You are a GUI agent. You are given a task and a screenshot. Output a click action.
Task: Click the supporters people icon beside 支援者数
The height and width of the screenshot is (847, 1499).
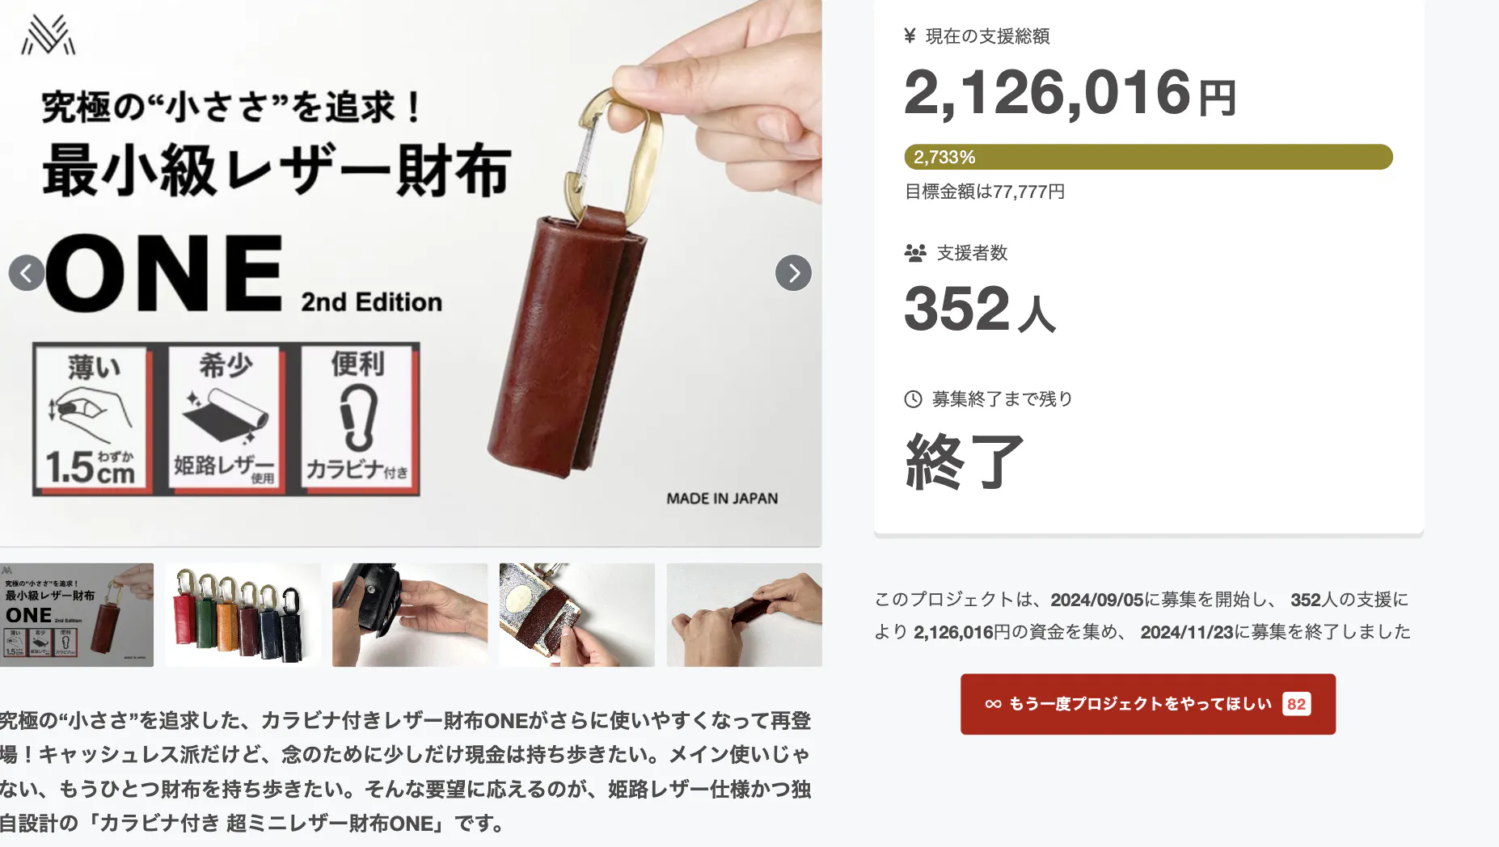click(x=915, y=253)
